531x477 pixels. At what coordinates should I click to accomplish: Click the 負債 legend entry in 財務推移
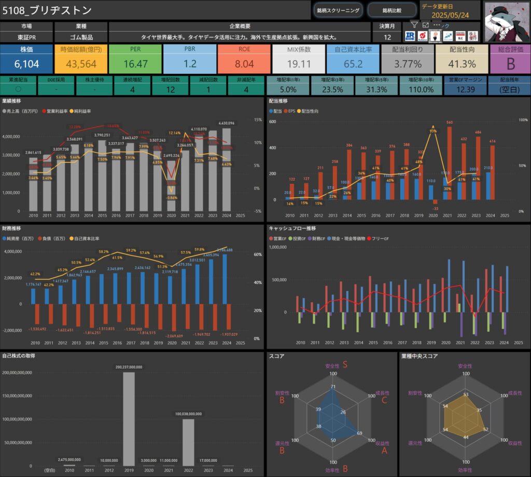(x=51, y=239)
